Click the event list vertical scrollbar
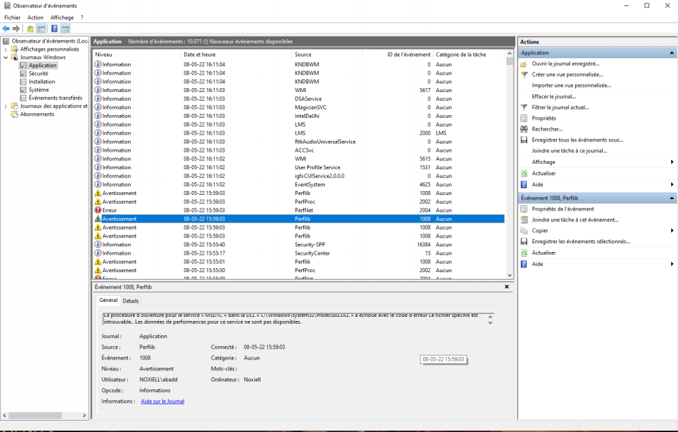The width and height of the screenshot is (678, 432). point(510,169)
